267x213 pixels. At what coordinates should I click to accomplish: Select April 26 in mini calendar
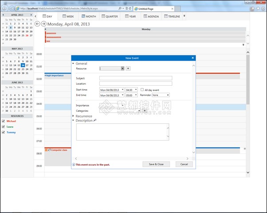27,35
